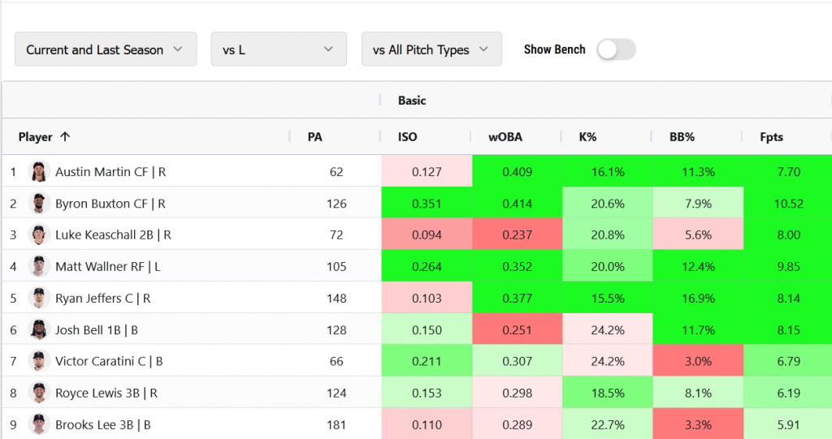Click Victor Caratini's avatar icon
The image size is (832, 439).
[39, 361]
